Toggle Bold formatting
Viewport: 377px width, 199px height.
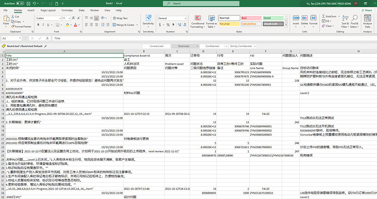[x=38, y=25]
